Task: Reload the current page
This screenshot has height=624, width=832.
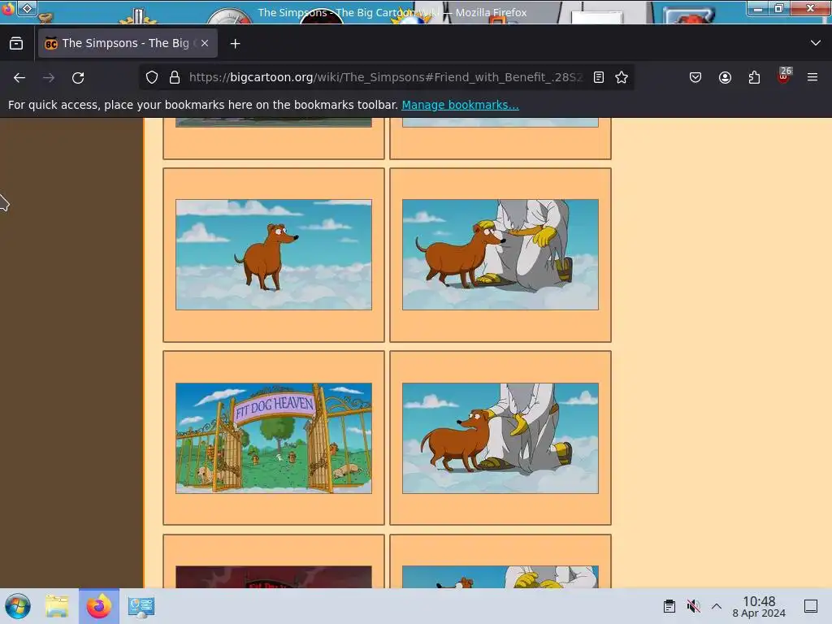Action: tap(78, 77)
